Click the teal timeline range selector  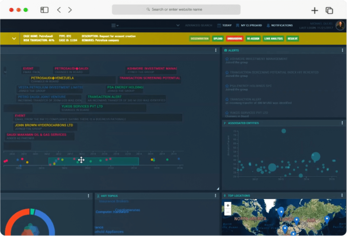click(x=94, y=161)
